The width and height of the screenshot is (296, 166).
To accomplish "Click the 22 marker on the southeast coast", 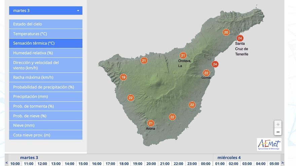I will 192,105.
